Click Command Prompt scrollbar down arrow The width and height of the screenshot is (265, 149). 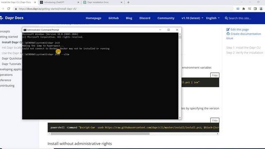(180, 118)
